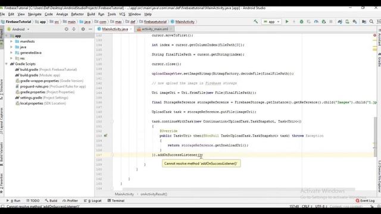Collapse the code fold at continueWithTask line
The width and height of the screenshot is (381, 214).
pos(113,121)
